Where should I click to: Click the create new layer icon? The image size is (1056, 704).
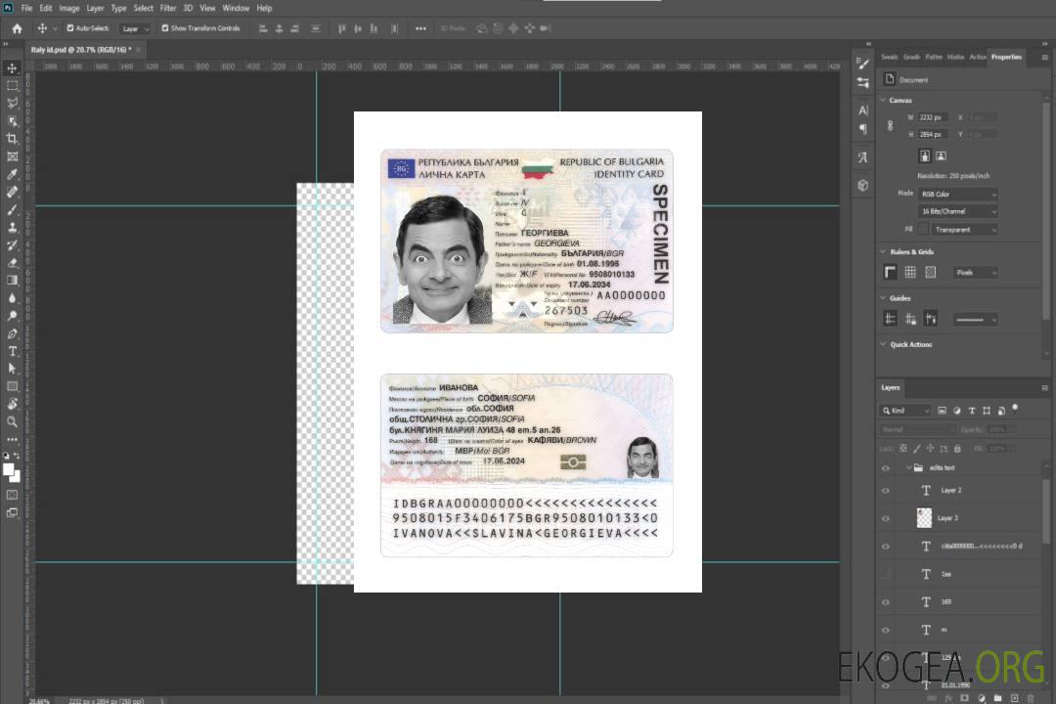point(1014,698)
